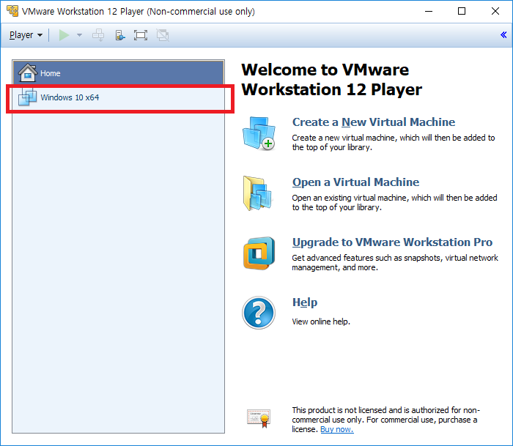Click the Windows 10 x64 VM icon

click(x=28, y=97)
